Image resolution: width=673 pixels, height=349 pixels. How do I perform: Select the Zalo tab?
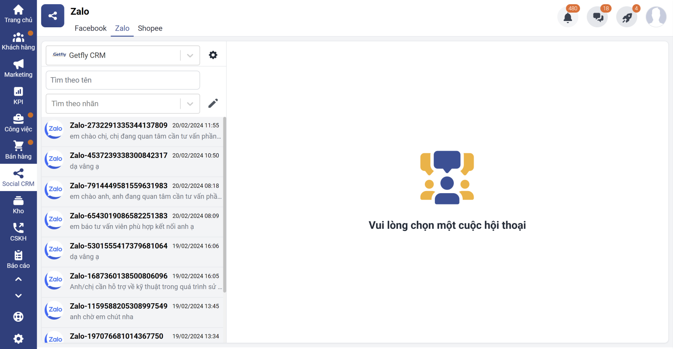[122, 28]
